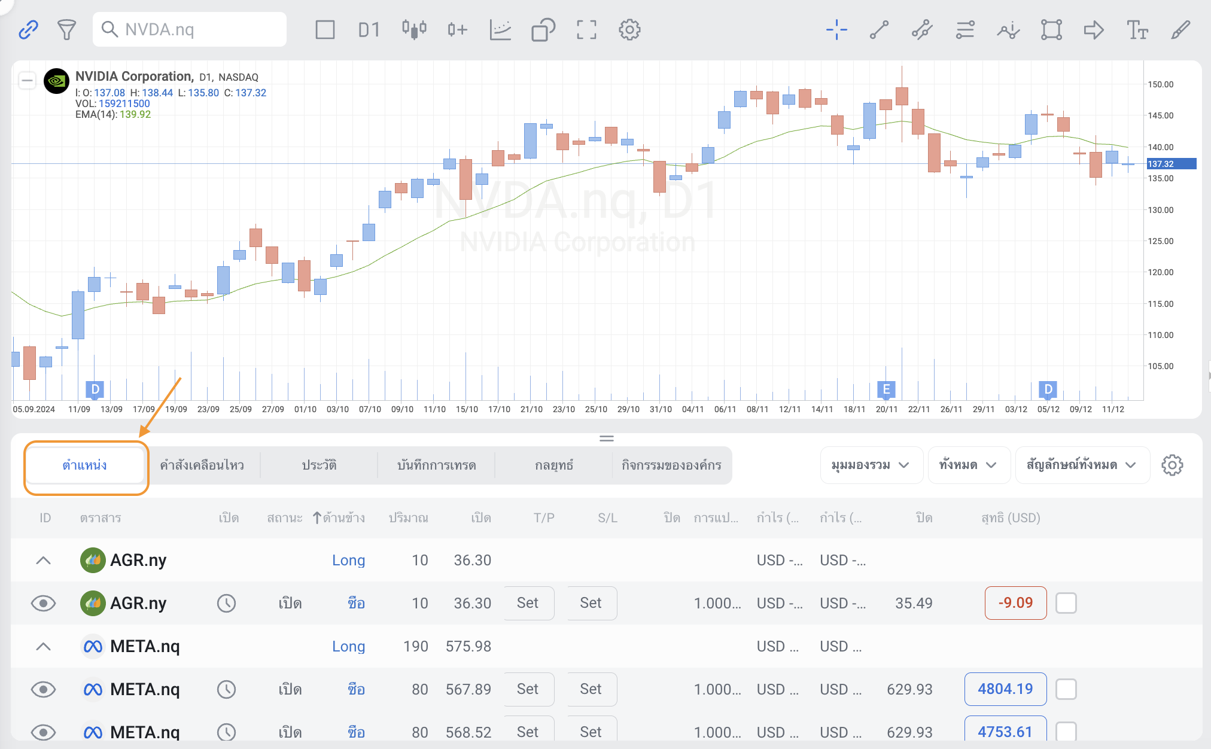Open the มุมมองรวม dropdown
Image resolution: width=1211 pixels, height=749 pixels.
pos(871,465)
